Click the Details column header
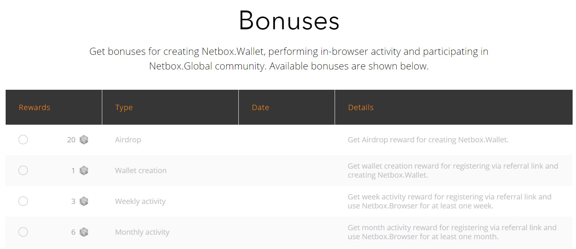Viewport: 576px width, 249px height. 361,107
